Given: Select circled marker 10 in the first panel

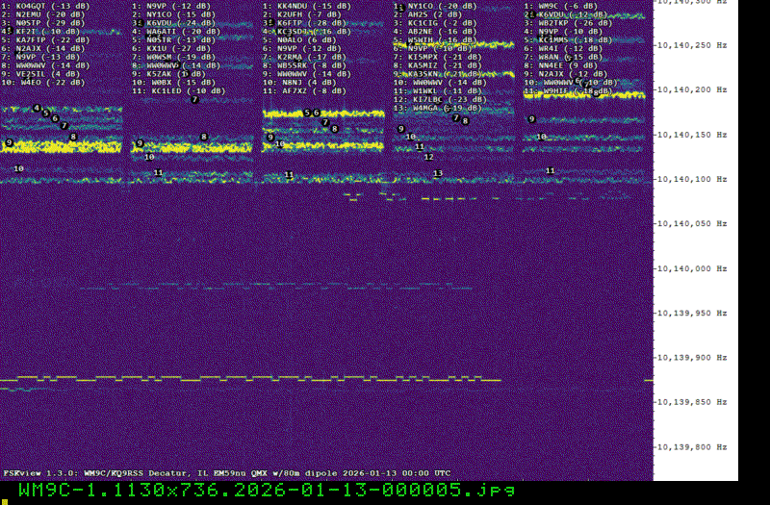Looking at the screenshot, I should 18,168.
